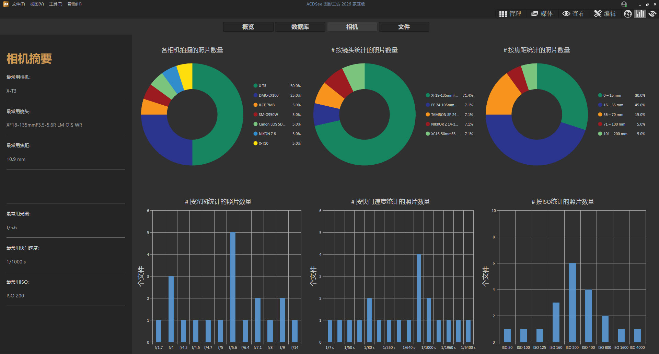Switch to Manage (管理) mode

pyautogui.click(x=510, y=14)
